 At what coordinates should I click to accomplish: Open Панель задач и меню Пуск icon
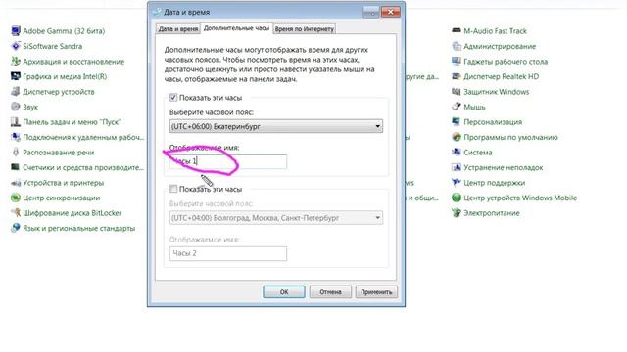[x=16, y=121]
